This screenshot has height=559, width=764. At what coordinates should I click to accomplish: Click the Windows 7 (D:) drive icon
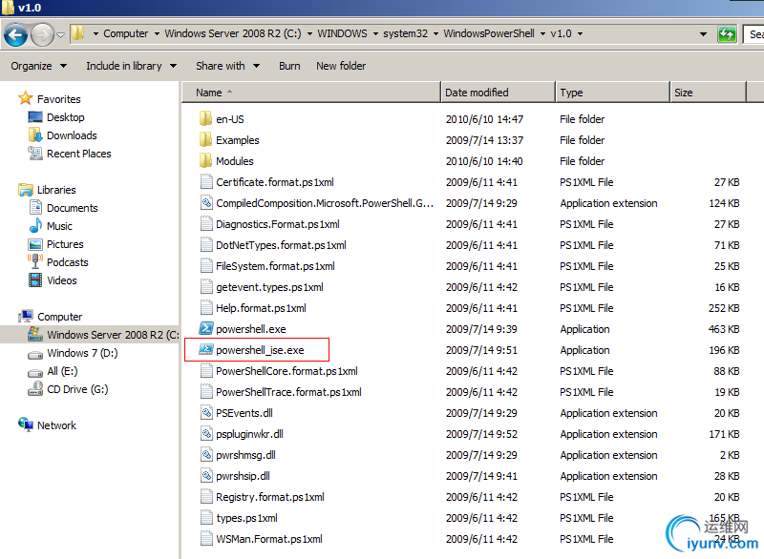35,354
